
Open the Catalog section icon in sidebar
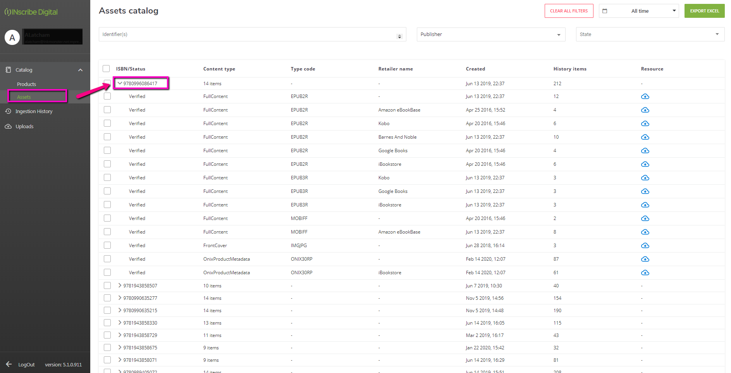(x=8, y=70)
